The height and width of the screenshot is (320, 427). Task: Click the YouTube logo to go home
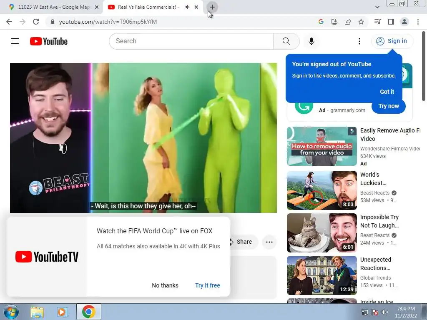[x=49, y=41]
